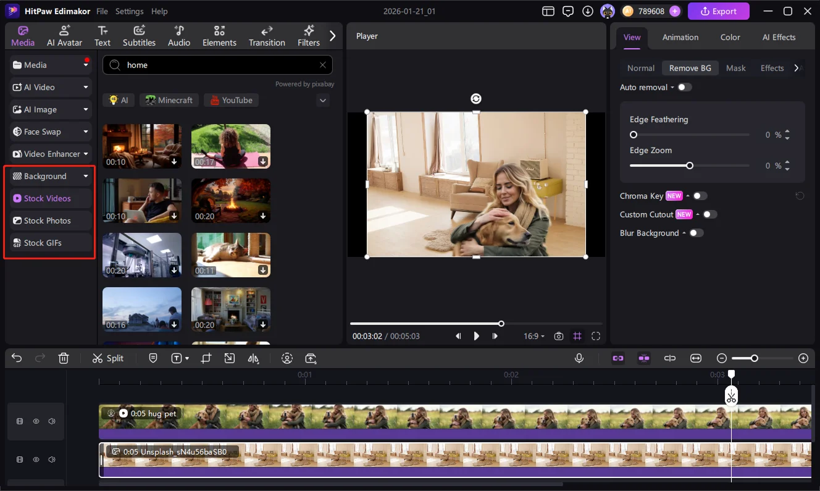Select the Crop tool above the timeline
820x491 pixels.
pos(206,358)
